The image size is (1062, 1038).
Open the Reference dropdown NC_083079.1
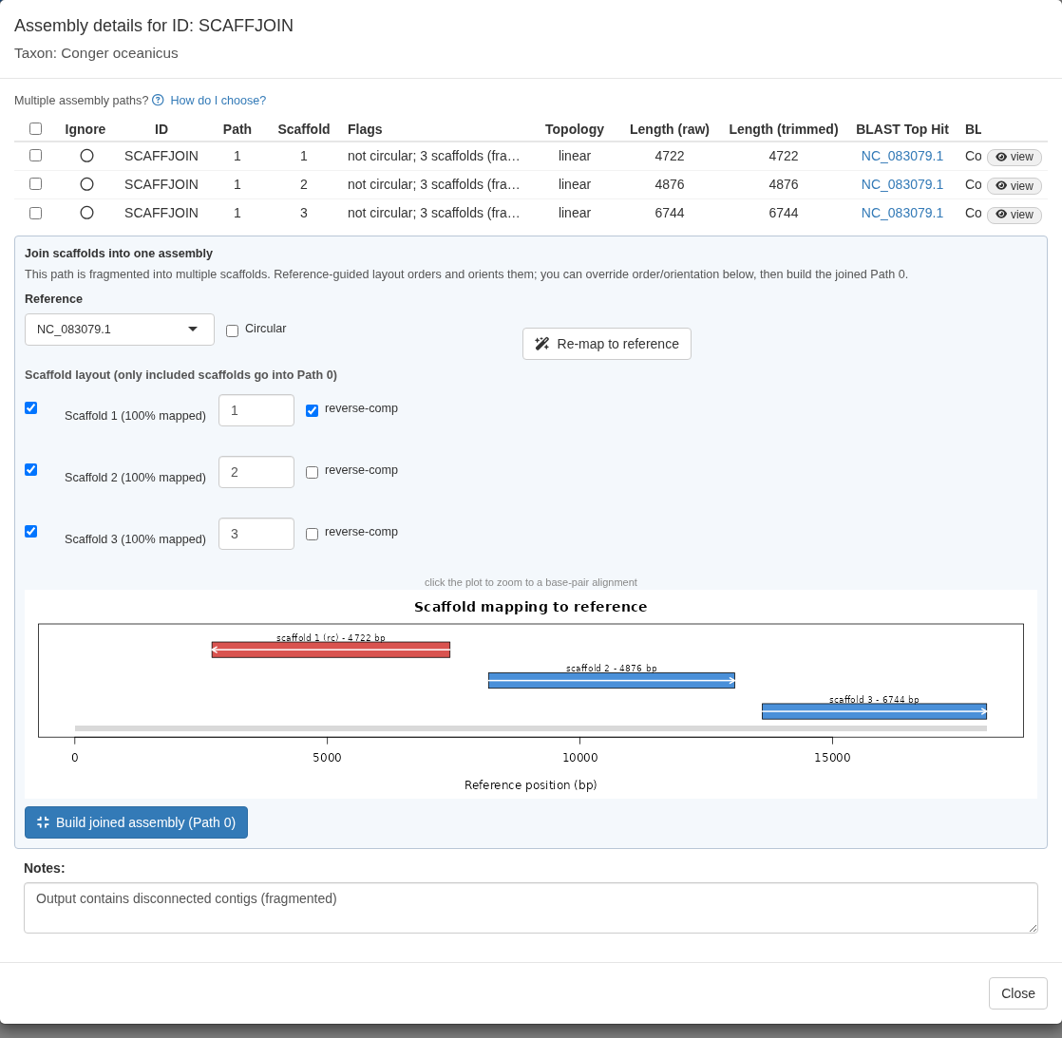[x=119, y=330]
